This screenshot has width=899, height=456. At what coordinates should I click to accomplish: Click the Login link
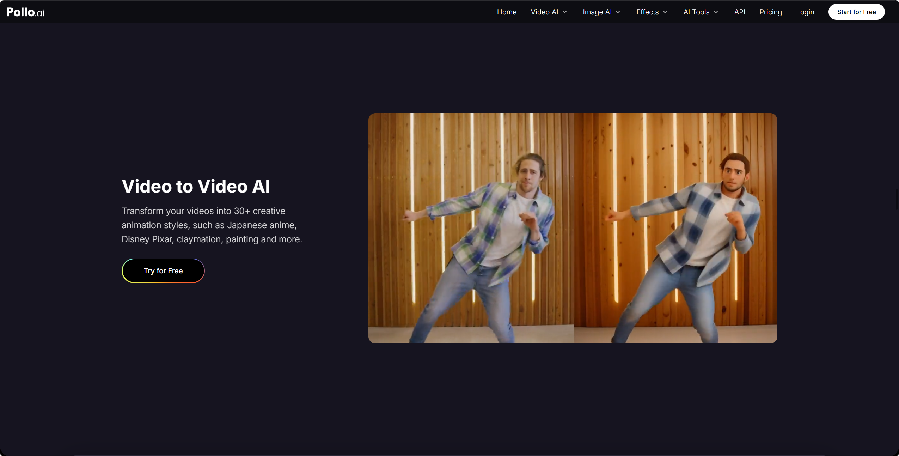click(x=805, y=12)
